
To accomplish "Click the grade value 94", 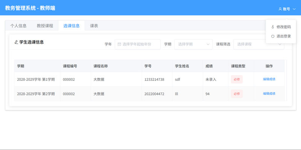I will (x=208, y=94).
